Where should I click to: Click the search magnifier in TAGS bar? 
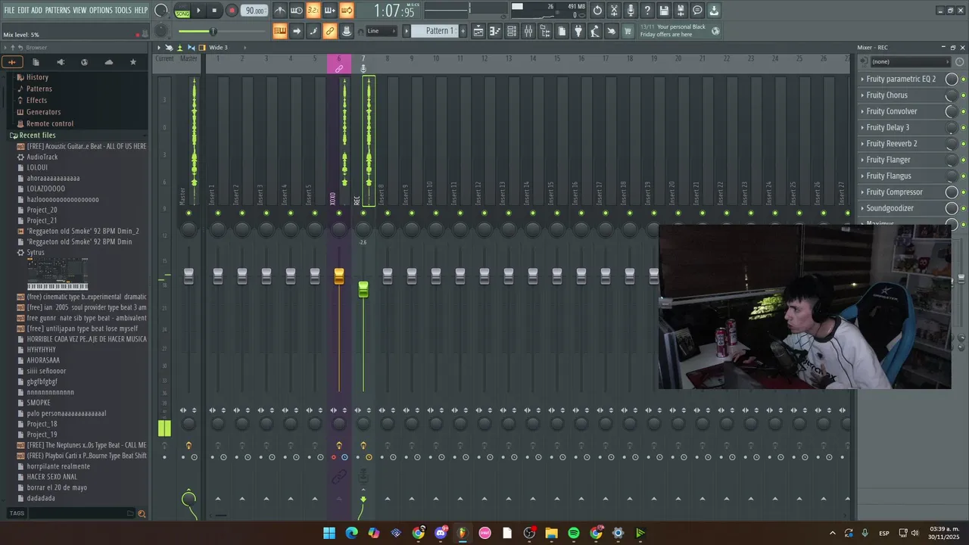(142, 513)
